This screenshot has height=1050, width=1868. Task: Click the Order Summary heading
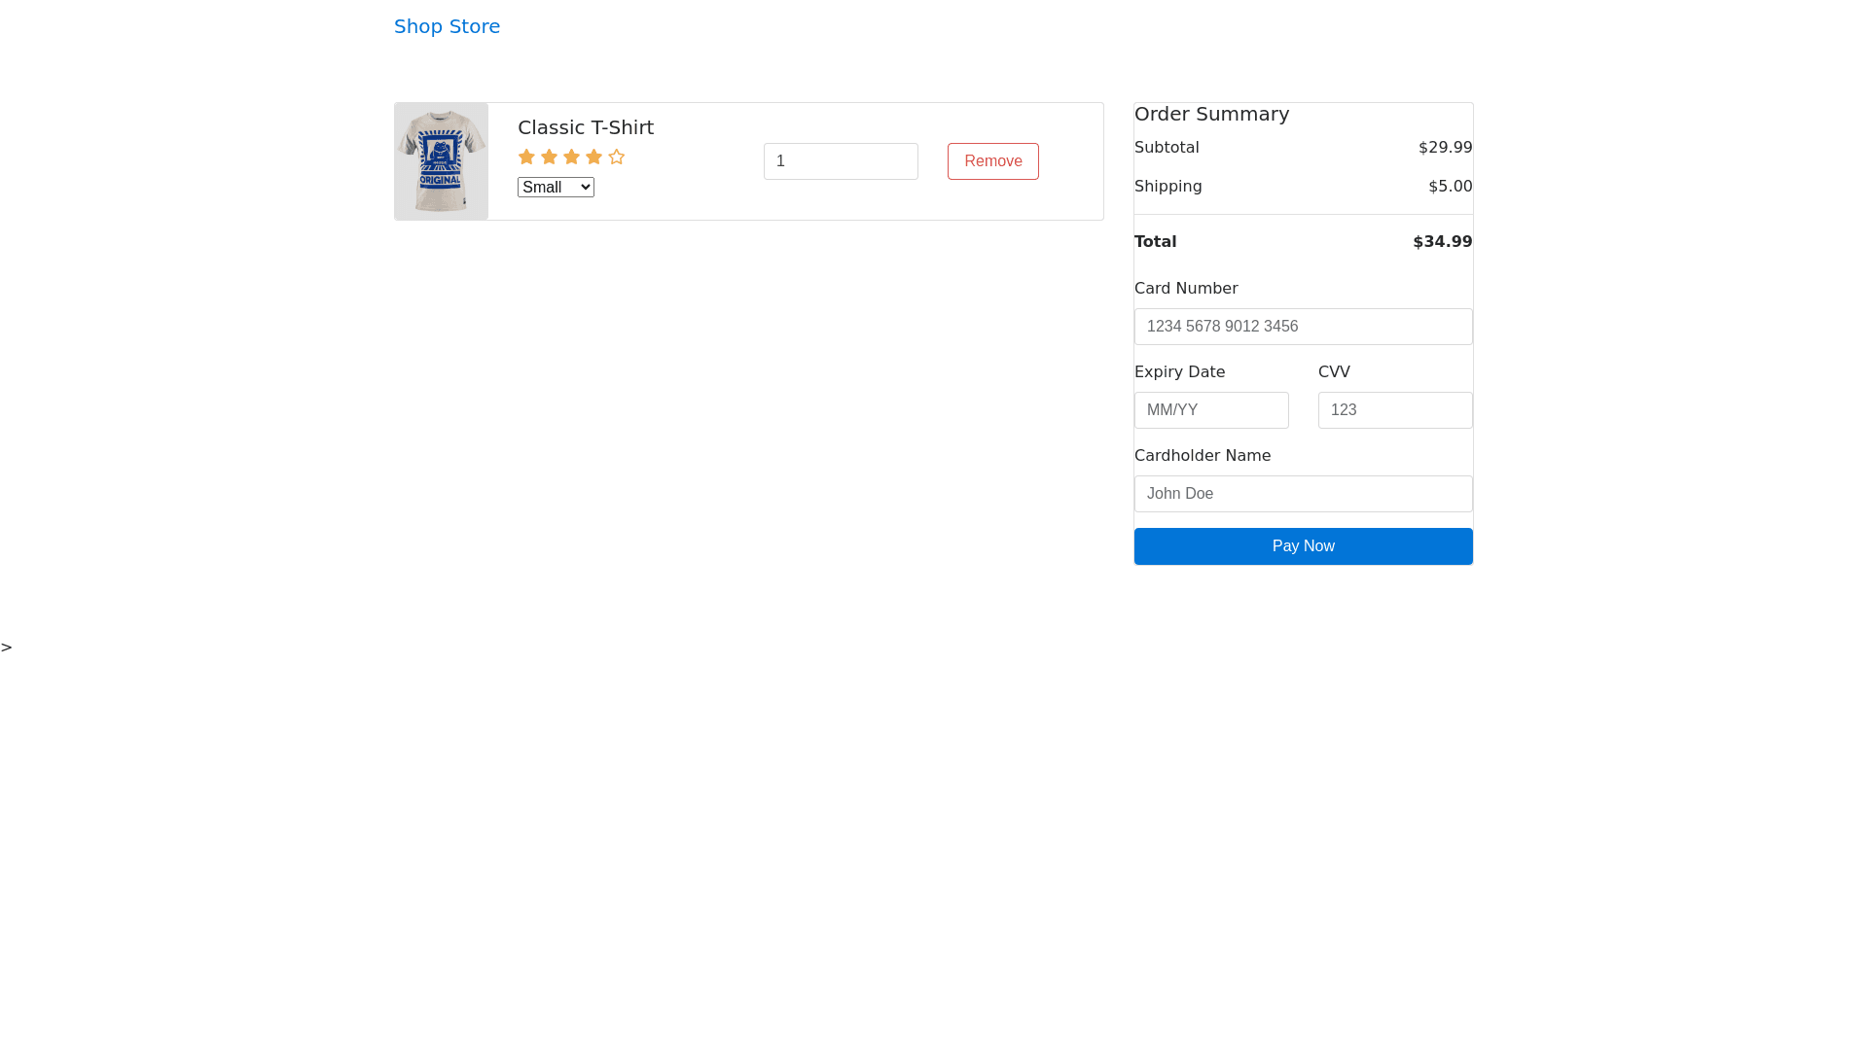pos(1211,114)
